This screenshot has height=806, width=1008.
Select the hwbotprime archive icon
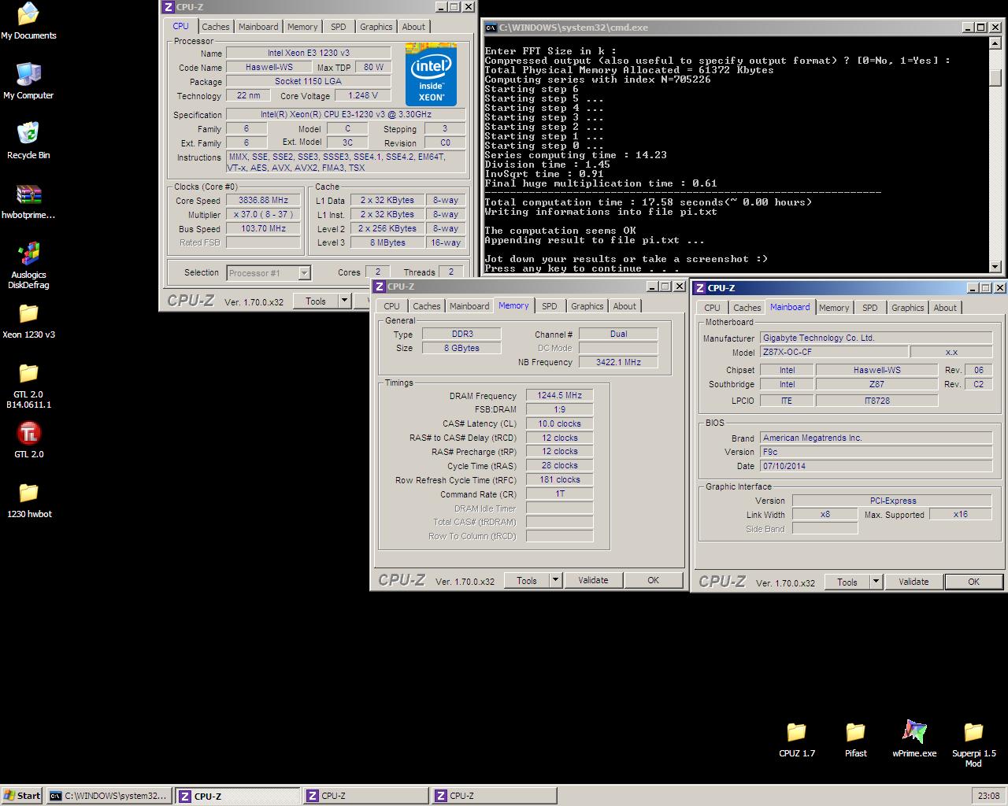pyautogui.click(x=28, y=194)
